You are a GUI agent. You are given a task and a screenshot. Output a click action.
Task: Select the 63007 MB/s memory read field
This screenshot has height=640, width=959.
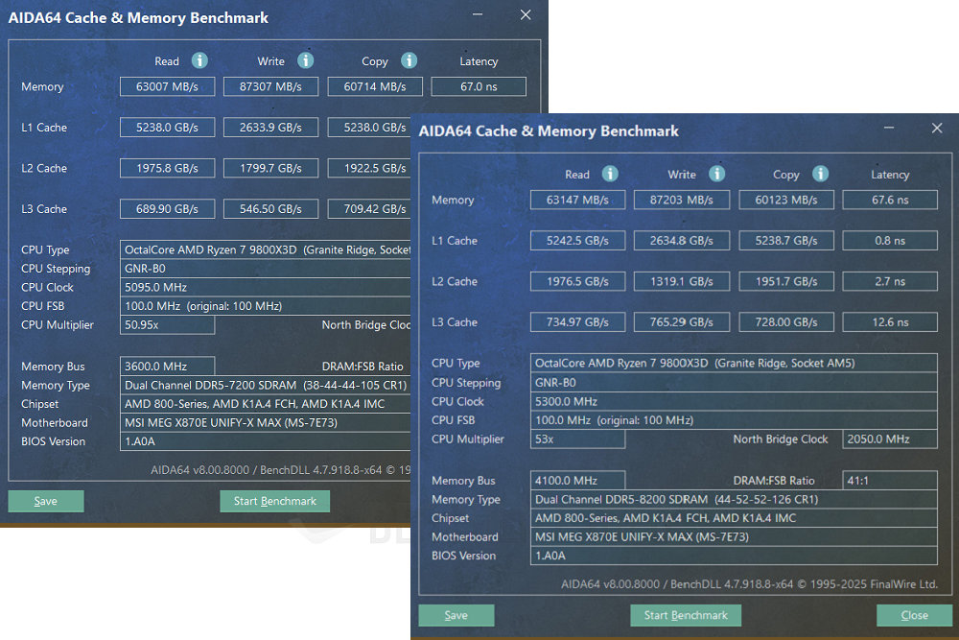tap(167, 86)
